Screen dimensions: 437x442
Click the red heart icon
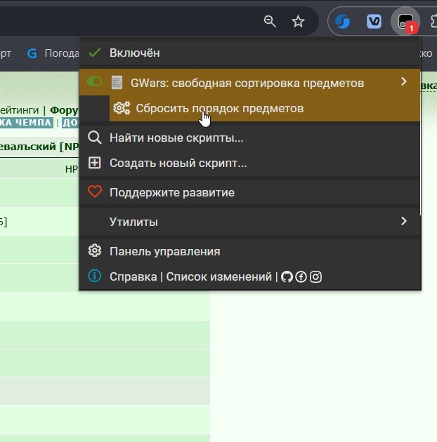[x=95, y=192]
